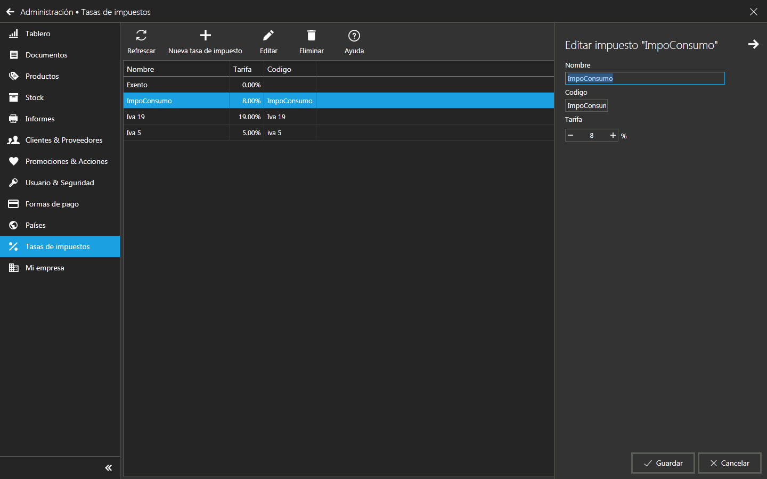Go to Mi empresa section
The width and height of the screenshot is (767, 479).
(x=45, y=268)
